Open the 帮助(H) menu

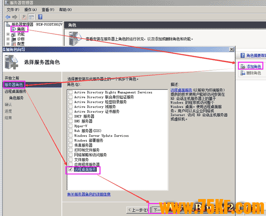pos(65,10)
